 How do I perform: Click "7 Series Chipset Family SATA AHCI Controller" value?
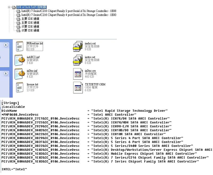(145, 162)
